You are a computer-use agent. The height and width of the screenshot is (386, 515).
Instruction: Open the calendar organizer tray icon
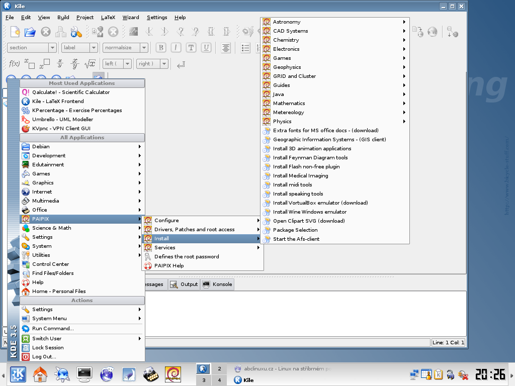[426, 374]
